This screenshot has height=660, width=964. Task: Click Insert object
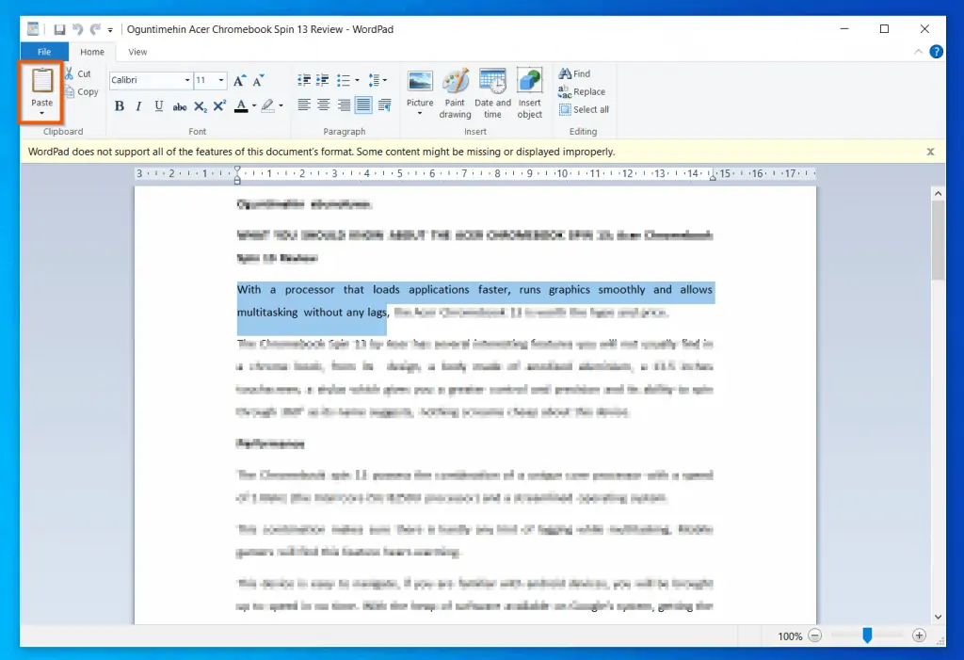pyautogui.click(x=529, y=93)
